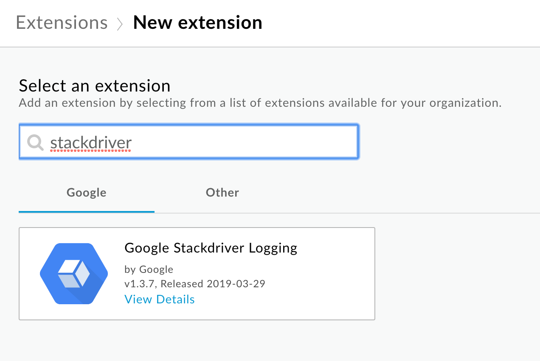
Task: Click the empty right side of search box
Action: pyautogui.click(x=255, y=142)
